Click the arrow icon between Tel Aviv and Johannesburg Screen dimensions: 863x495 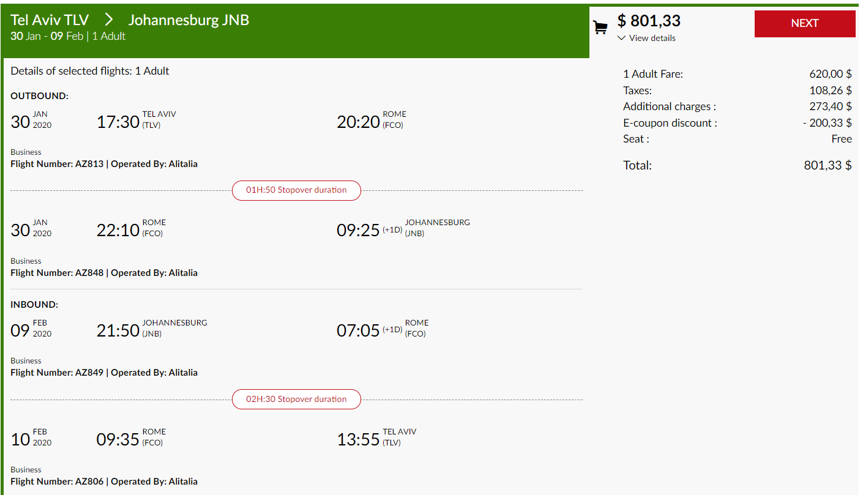(109, 20)
